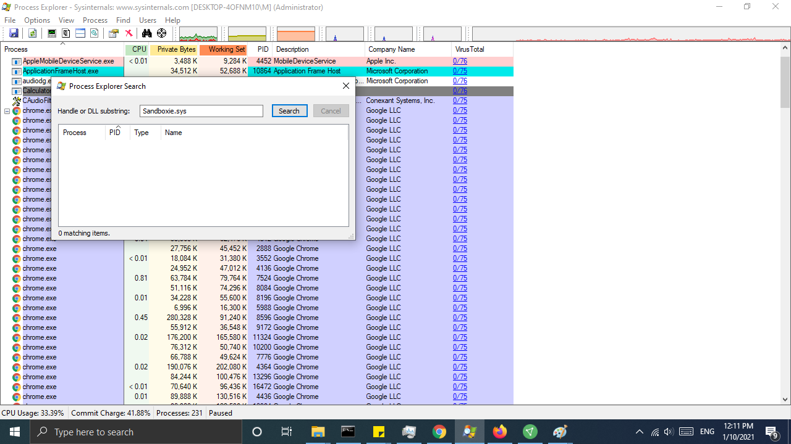Click the crosshair Find Window's Process icon

point(162,33)
